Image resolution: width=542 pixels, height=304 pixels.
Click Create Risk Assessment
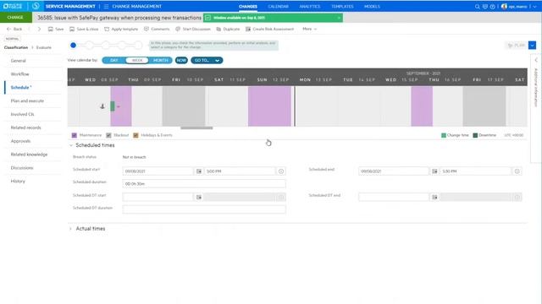click(x=269, y=30)
